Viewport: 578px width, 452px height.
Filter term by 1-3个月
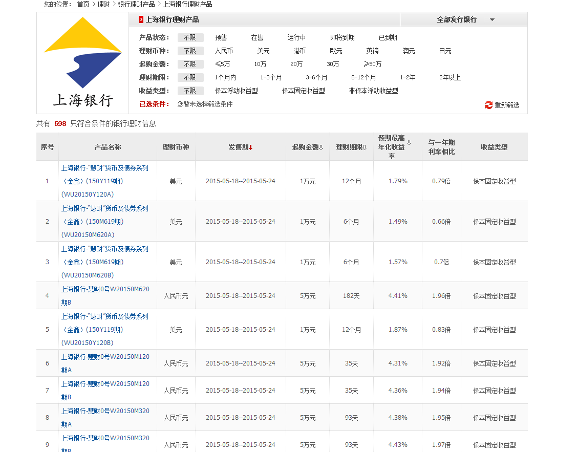271,77
